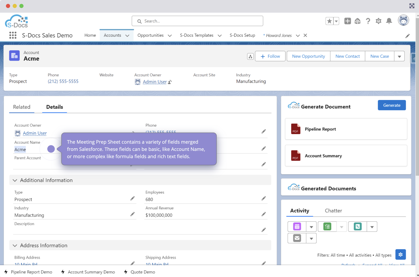Click New Opportunity button
Viewport: 419px width, 277px height.
point(308,56)
